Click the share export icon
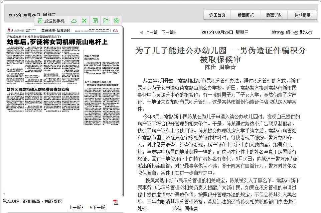 106,21
